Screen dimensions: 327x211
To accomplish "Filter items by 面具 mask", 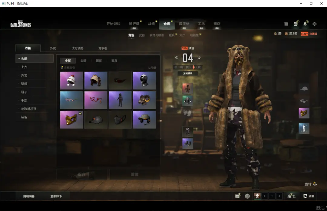I will [114, 61].
